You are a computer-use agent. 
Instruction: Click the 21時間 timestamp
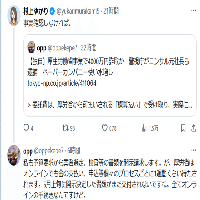[111, 11]
